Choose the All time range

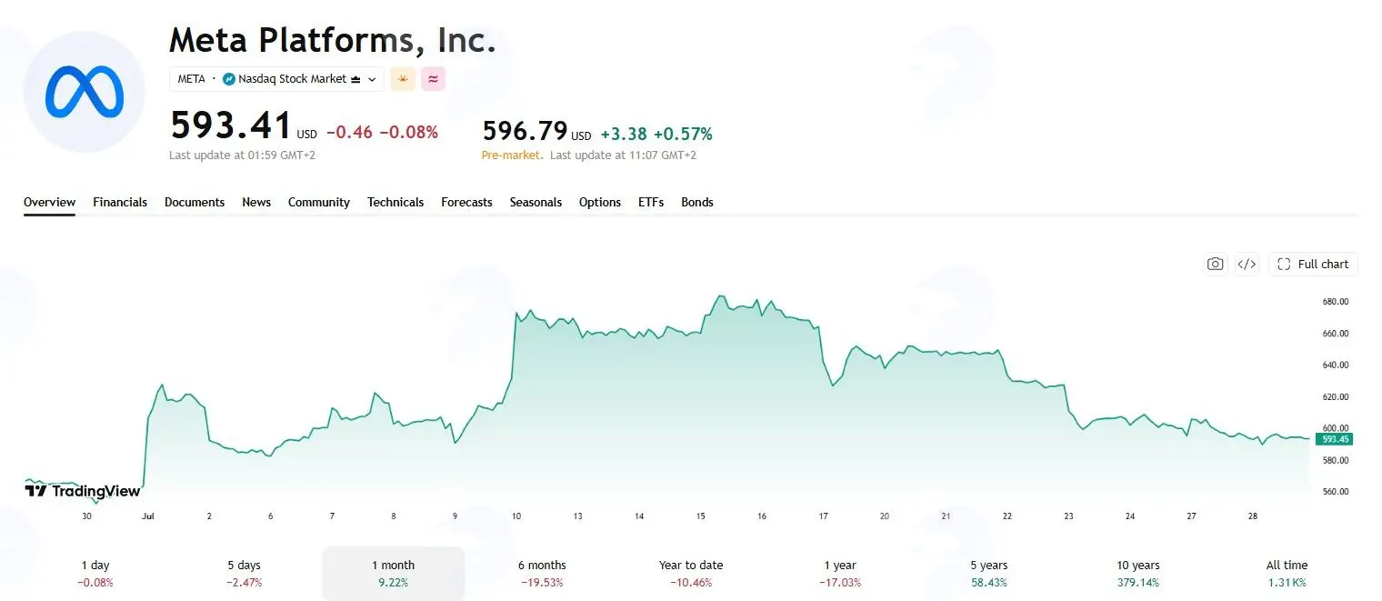[x=1287, y=573]
